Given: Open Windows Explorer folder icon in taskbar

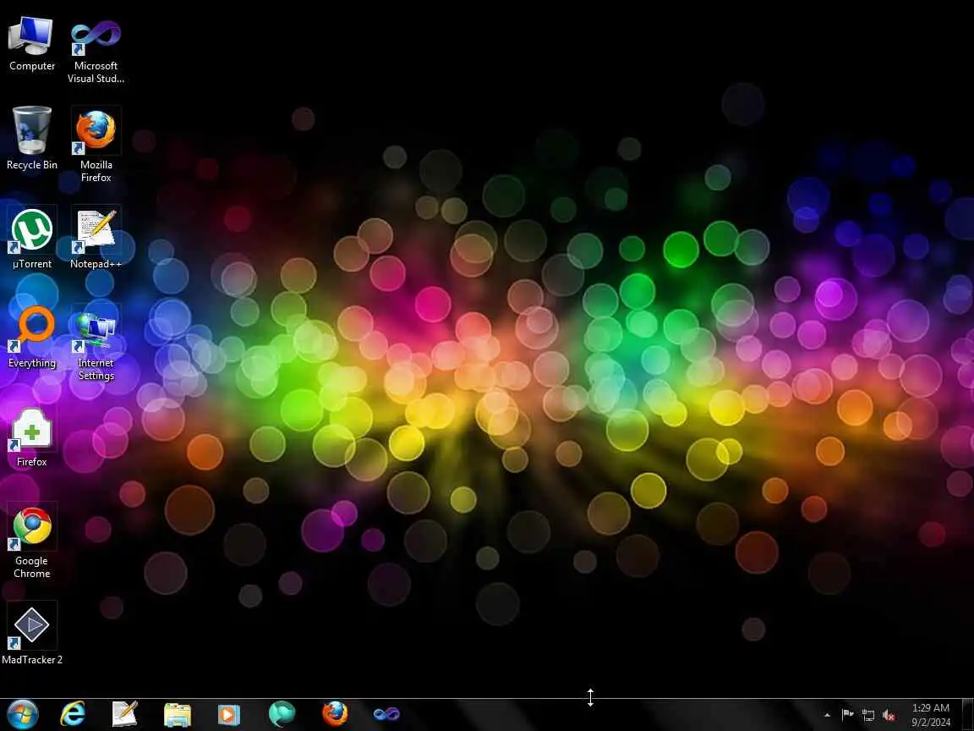Looking at the screenshot, I should click(x=177, y=714).
